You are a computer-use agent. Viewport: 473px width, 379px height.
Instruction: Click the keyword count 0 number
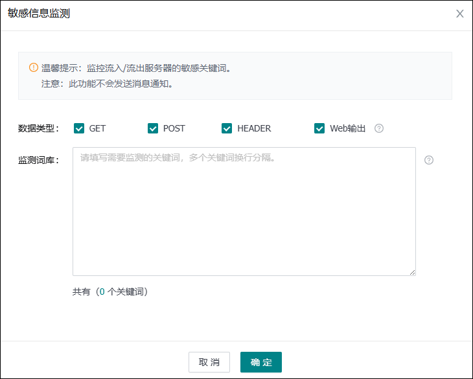click(102, 292)
